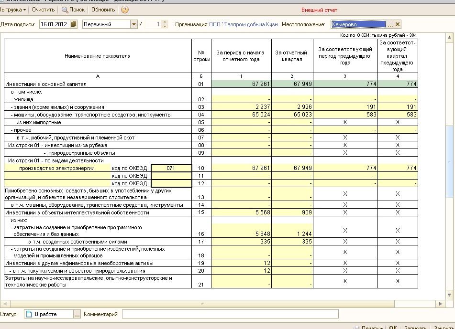Viewport: 455px width, 329px height.
Task: Select cell 67 949 in row 01
Action: [x=292, y=84]
